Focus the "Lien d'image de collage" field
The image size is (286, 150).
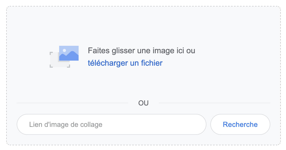pyautogui.click(x=111, y=124)
